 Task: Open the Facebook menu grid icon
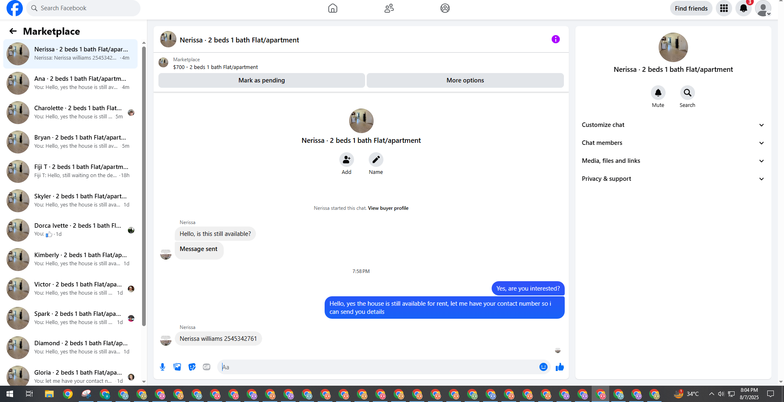[724, 8]
